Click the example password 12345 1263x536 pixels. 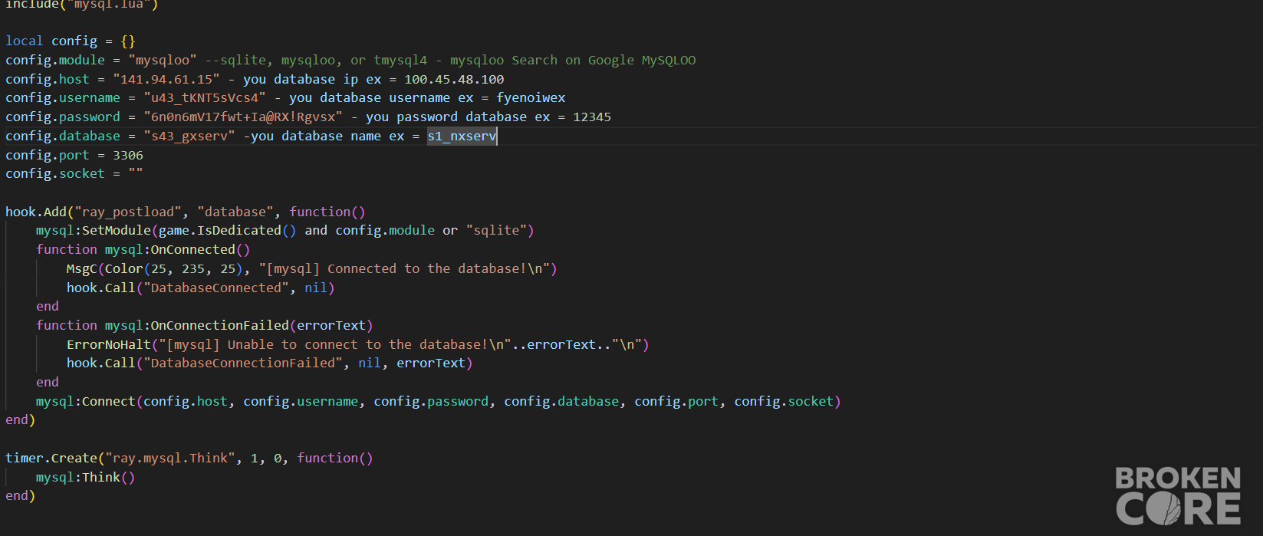tap(592, 117)
